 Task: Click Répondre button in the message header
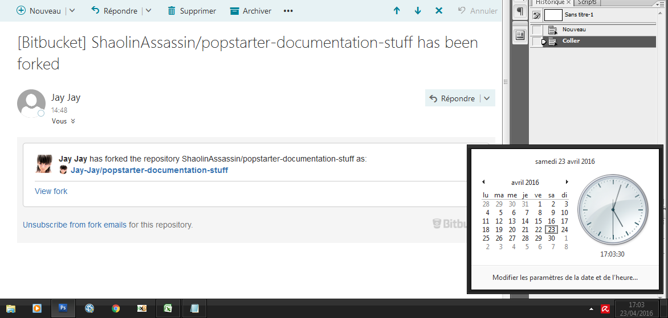(x=453, y=98)
